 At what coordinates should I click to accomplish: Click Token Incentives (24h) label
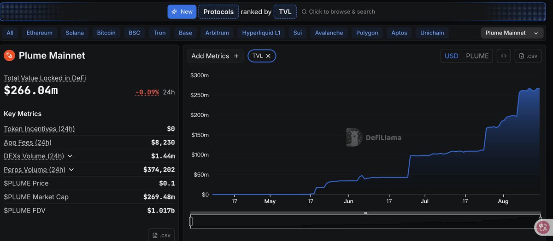coord(39,129)
